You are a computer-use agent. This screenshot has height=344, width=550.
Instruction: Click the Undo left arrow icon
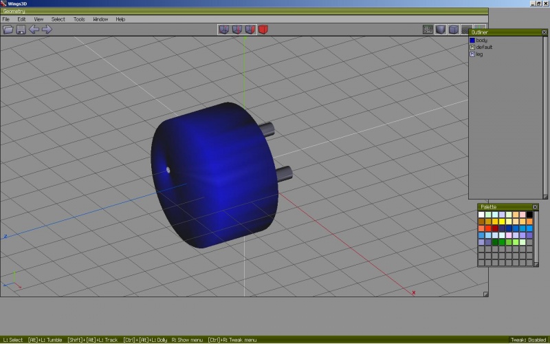[34, 30]
